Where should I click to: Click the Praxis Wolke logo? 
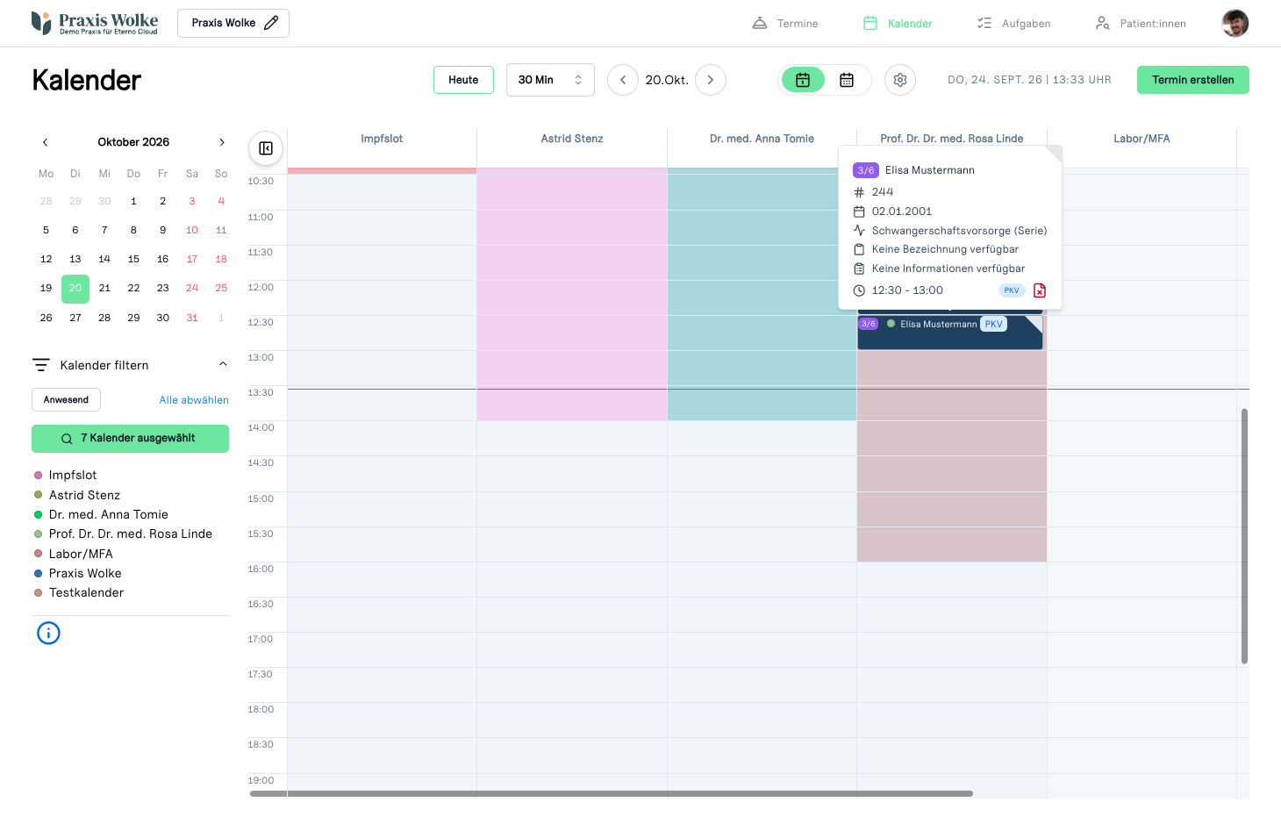pyautogui.click(x=95, y=23)
